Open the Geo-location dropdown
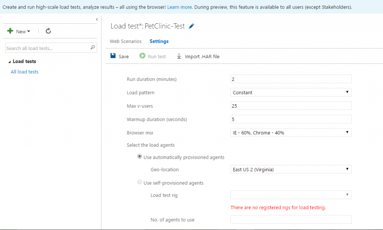383x230 pixels. [291, 170]
